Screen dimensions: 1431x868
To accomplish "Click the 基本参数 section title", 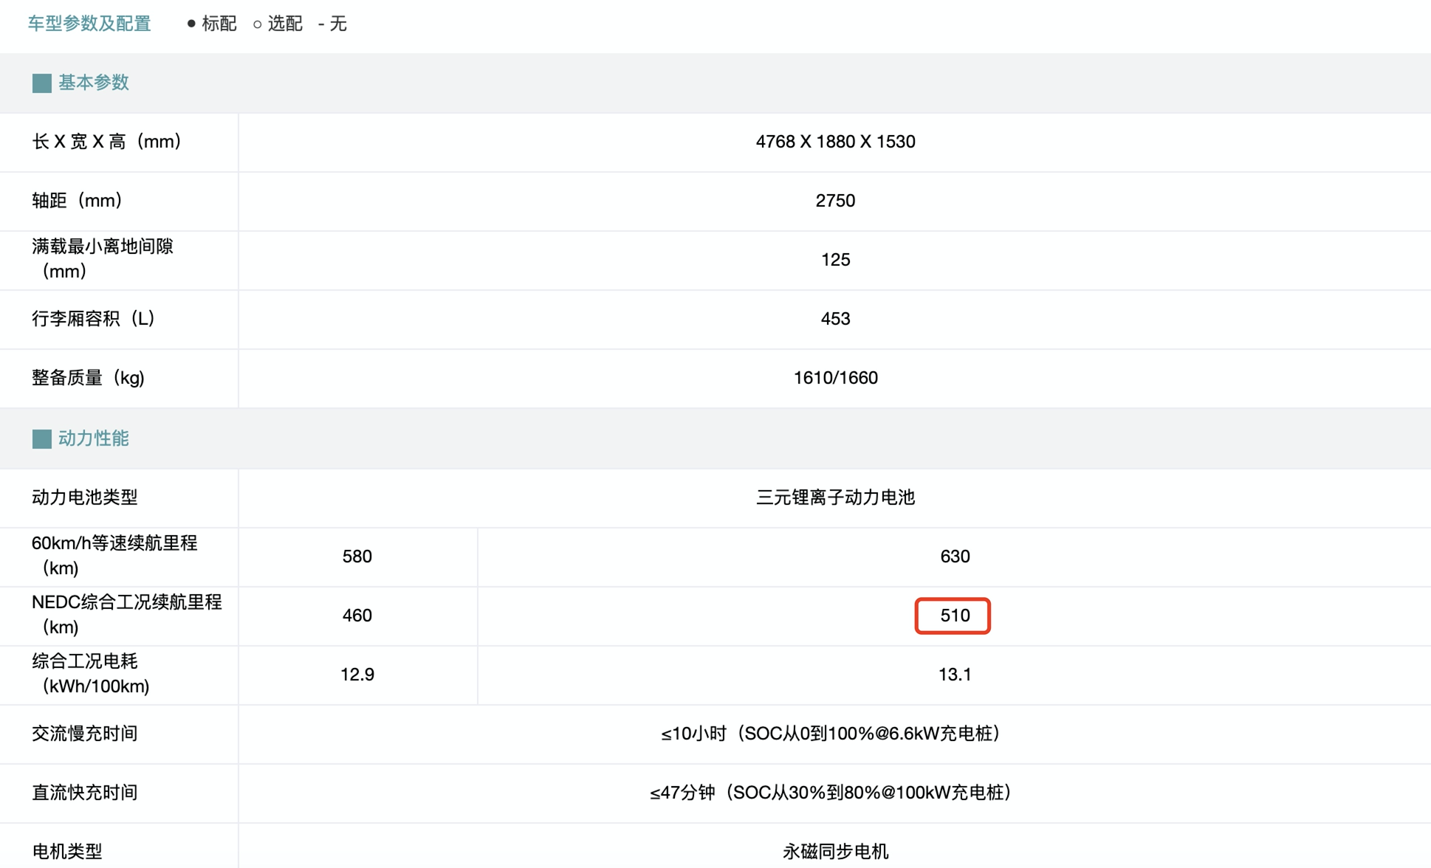I will click(x=94, y=83).
